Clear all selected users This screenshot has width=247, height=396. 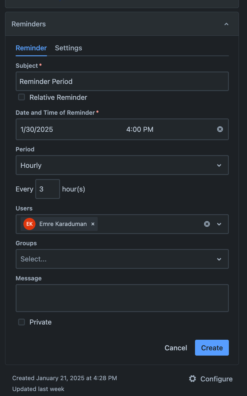207,224
